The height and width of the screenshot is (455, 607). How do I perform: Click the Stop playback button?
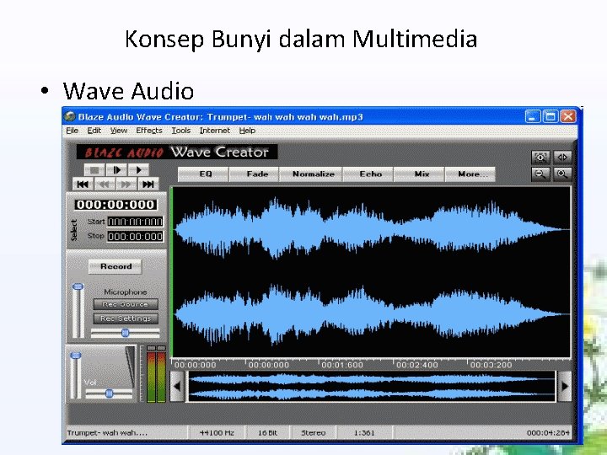click(x=94, y=170)
